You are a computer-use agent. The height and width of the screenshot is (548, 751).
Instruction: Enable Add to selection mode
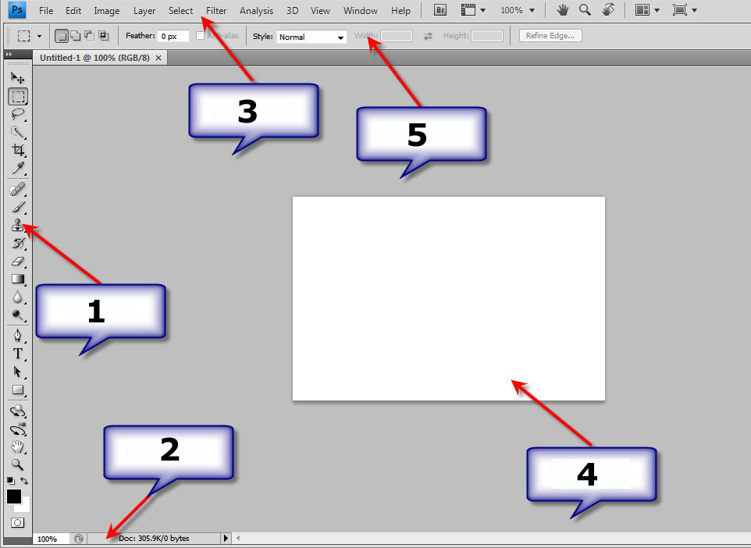(x=76, y=36)
